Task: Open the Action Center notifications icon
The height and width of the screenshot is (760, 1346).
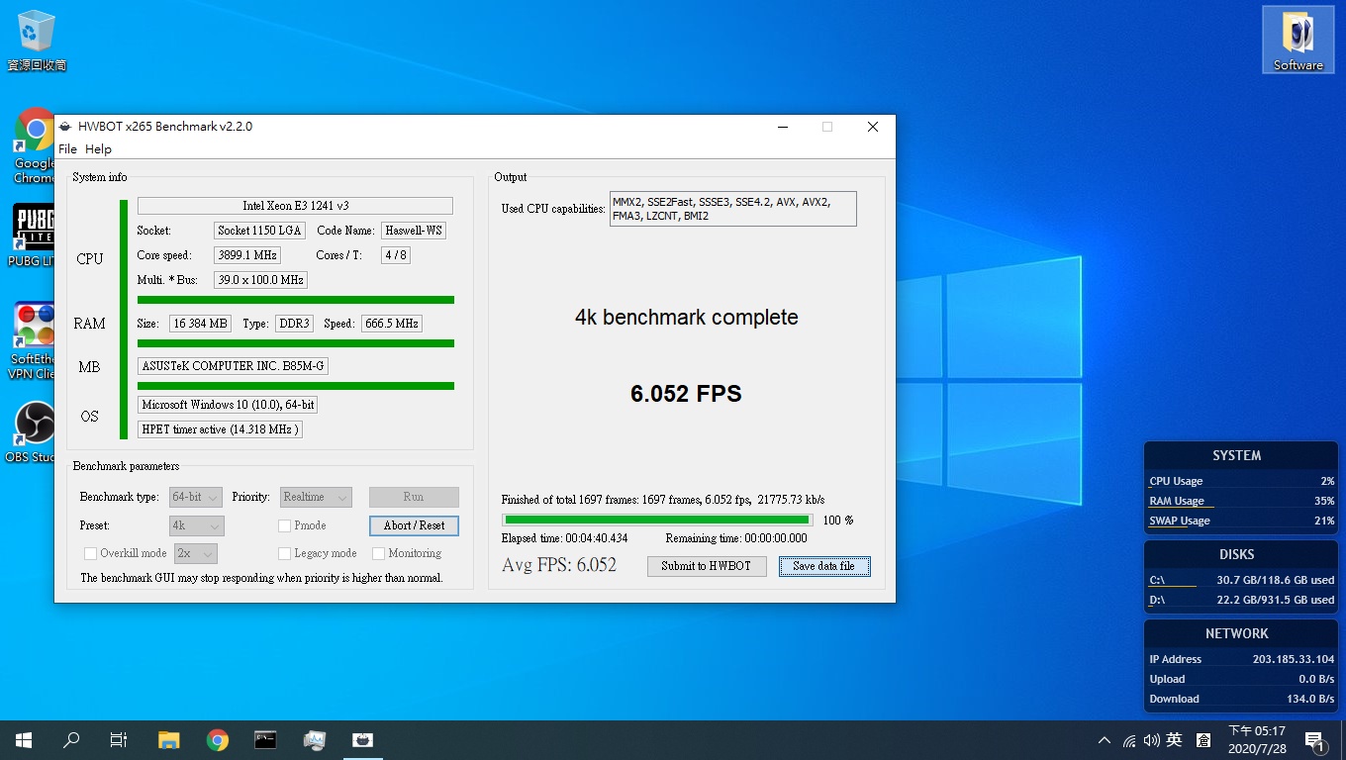Action: pyautogui.click(x=1315, y=740)
